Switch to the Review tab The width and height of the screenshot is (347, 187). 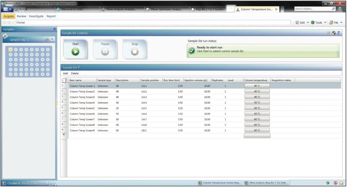coord(21,16)
